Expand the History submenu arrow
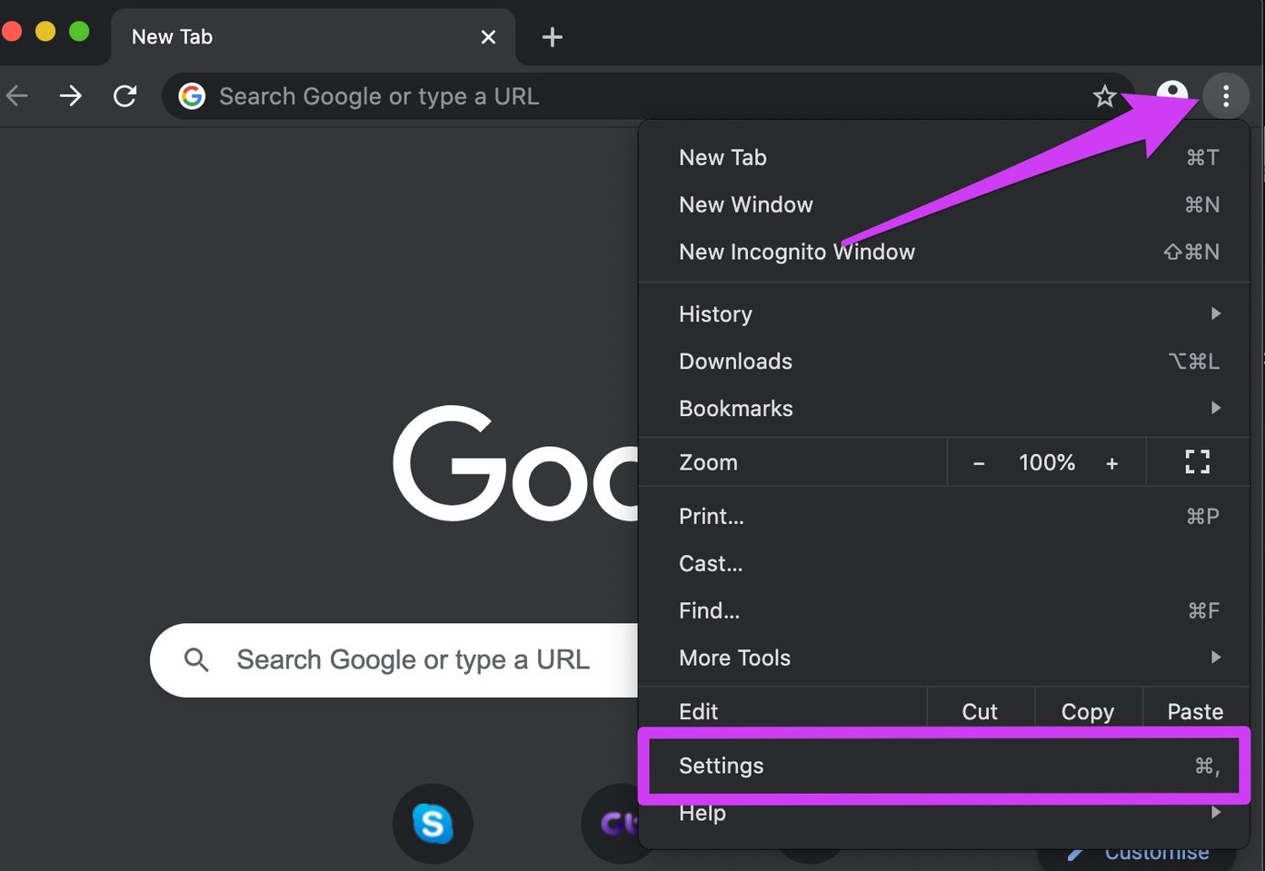The height and width of the screenshot is (871, 1265). (x=1216, y=313)
